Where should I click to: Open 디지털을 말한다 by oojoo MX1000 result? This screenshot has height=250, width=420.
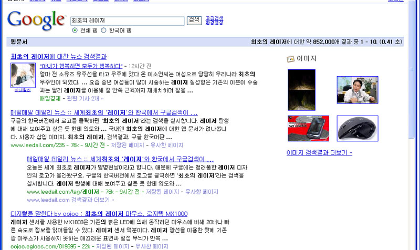click(x=99, y=214)
